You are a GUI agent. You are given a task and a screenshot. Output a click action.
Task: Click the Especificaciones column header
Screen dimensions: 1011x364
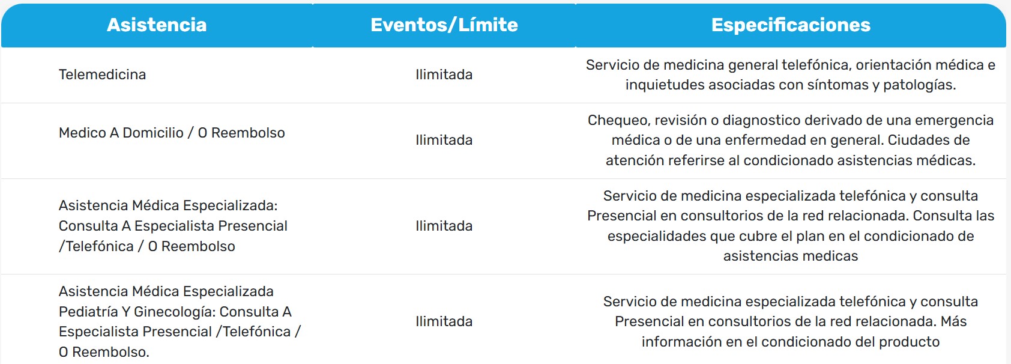(x=790, y=25)
